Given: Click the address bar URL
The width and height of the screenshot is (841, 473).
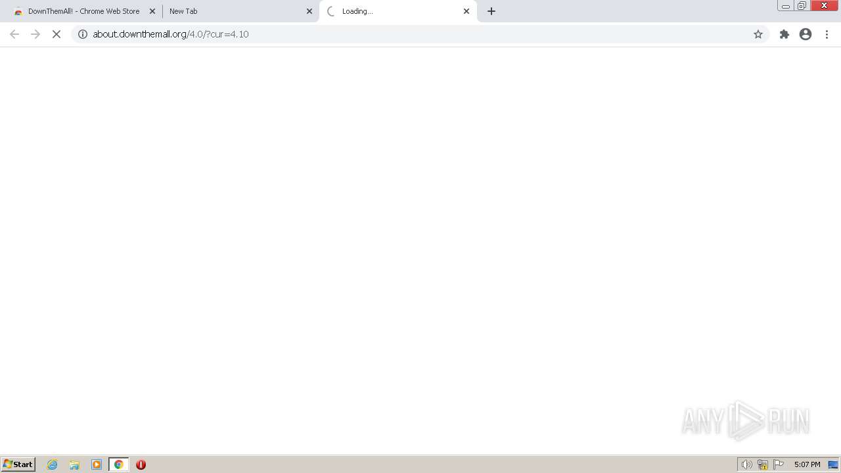Looking at the screenshot, I should point(171,34).
